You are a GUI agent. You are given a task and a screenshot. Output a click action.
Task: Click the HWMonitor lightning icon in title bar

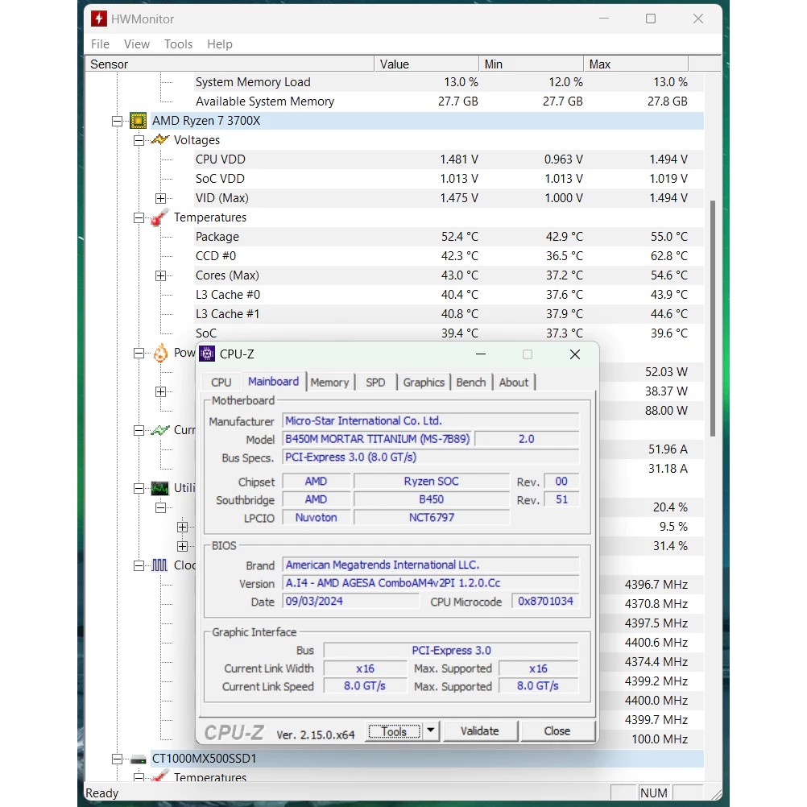coord(99,19)
